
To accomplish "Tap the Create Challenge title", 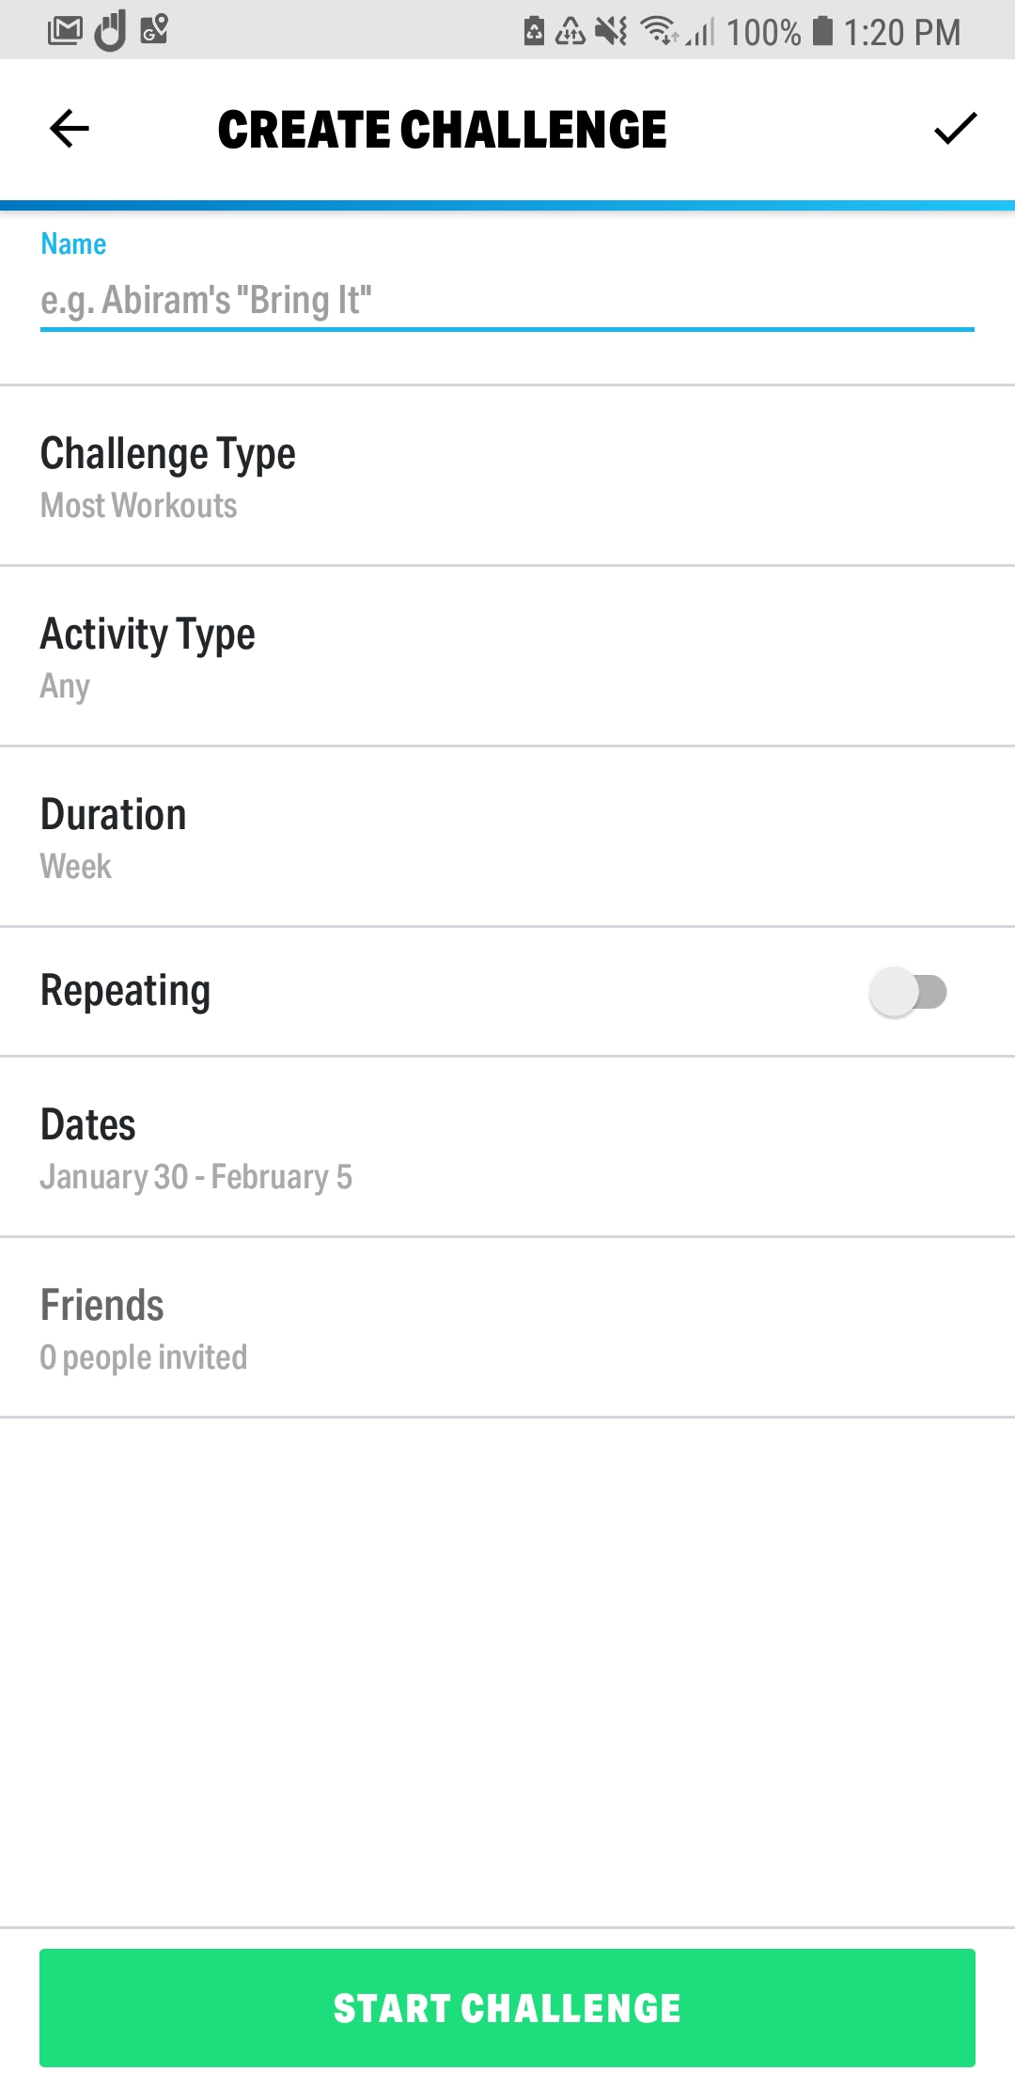I will 442,130.
